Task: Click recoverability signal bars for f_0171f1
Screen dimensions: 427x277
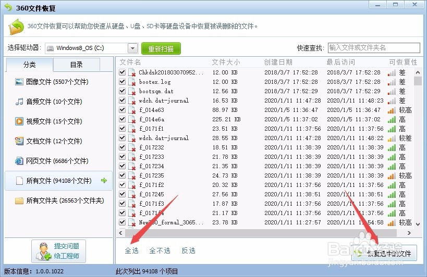Action: pyautogui.click(x=392, y=129)
